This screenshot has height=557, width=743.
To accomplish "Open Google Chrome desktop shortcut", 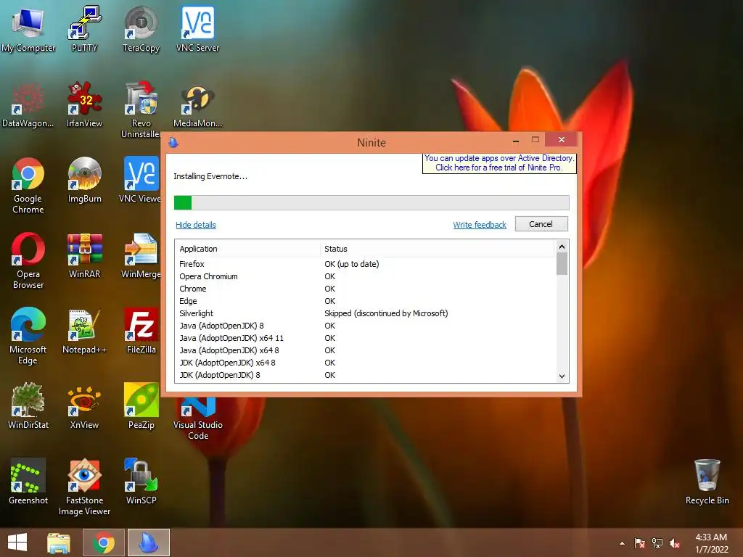I will pos(28,186).
